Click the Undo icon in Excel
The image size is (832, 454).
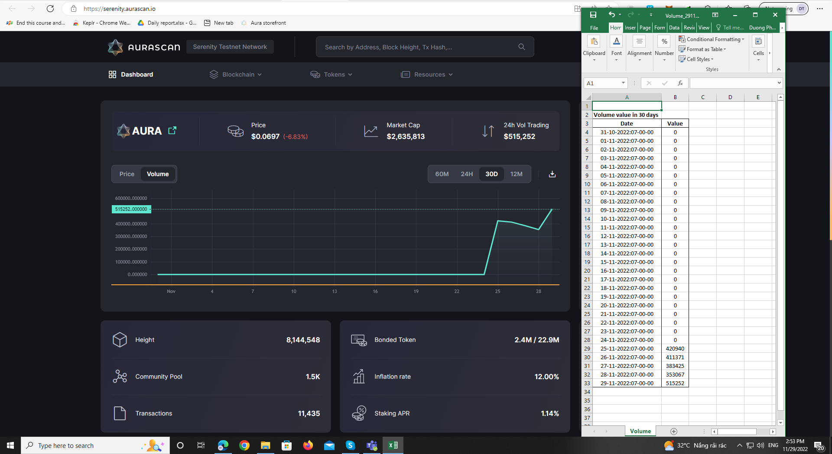point(612,14)
